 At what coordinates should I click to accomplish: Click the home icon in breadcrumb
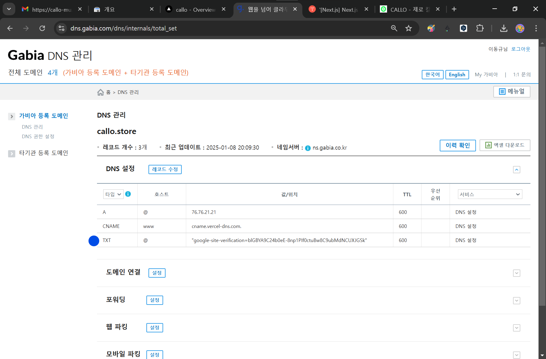[101, 92]
